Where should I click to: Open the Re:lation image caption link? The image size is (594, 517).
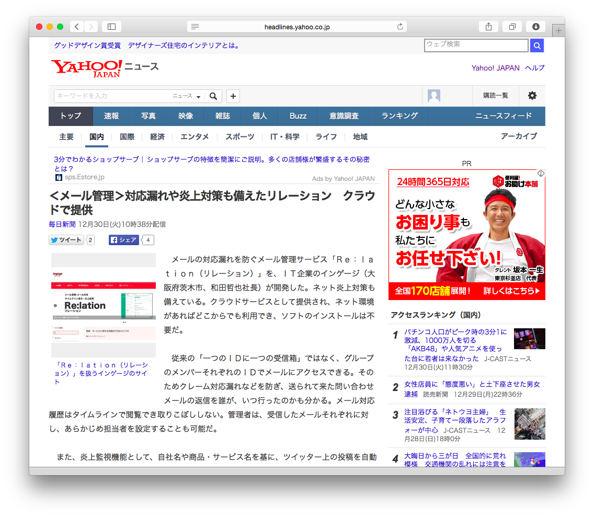click(101, 373)
